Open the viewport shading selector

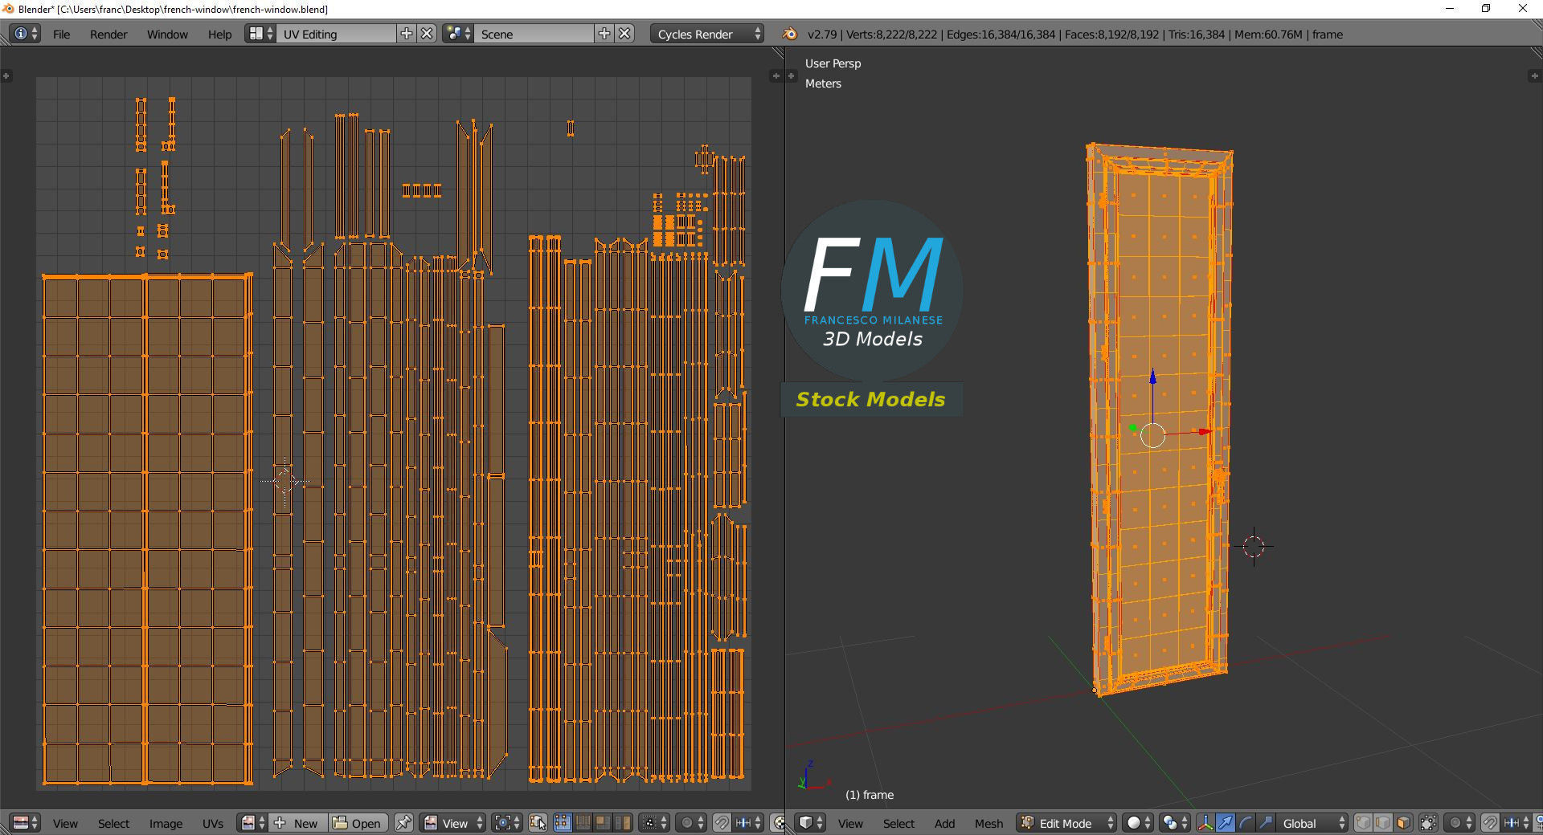pyautogui.click(x=1138, y=823)
